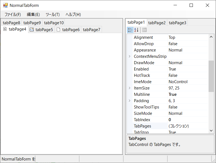Click the resize grip in status bar corner
The image size is (216, 163).
coord(214,160)
